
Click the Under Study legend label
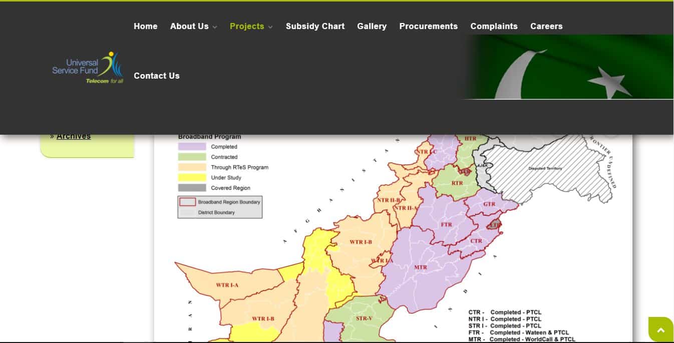[226, 178]
